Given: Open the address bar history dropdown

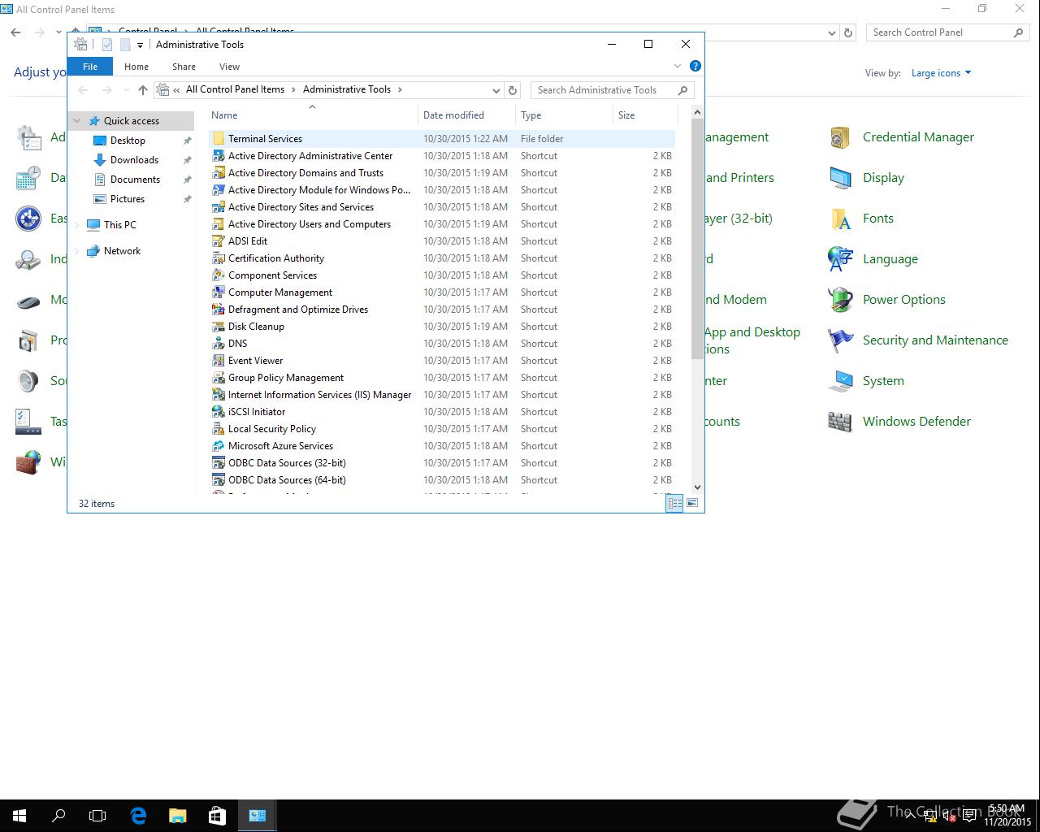Looking at the screenshot, I should (x=496, y=90).
